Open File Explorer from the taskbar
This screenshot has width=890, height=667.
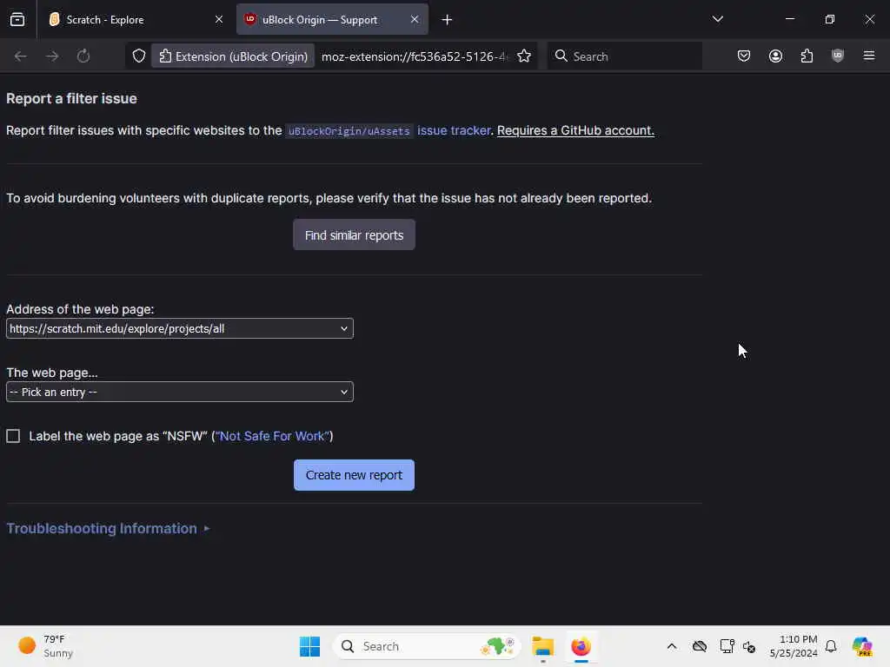tap(542, 646)
